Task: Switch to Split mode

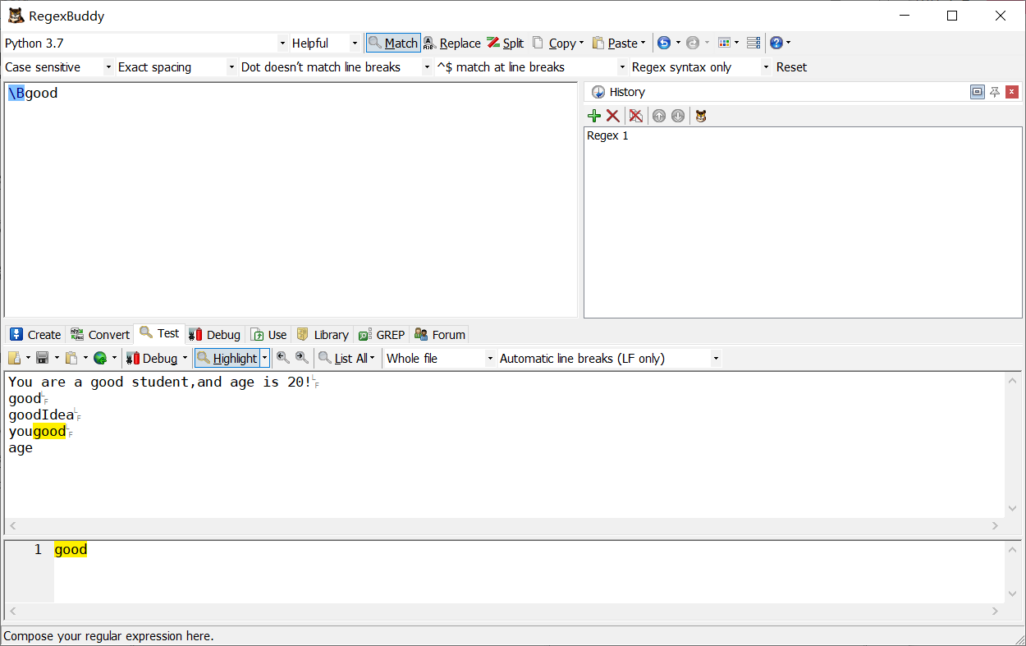Action: tap(505, 43)
